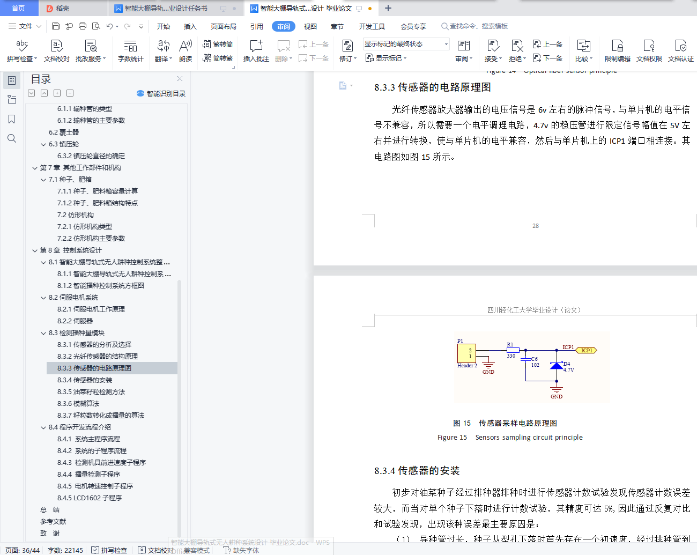Start the 朗读 read aloud tool
This screenshot has height=555, width=697.
(x=186, y=50)
